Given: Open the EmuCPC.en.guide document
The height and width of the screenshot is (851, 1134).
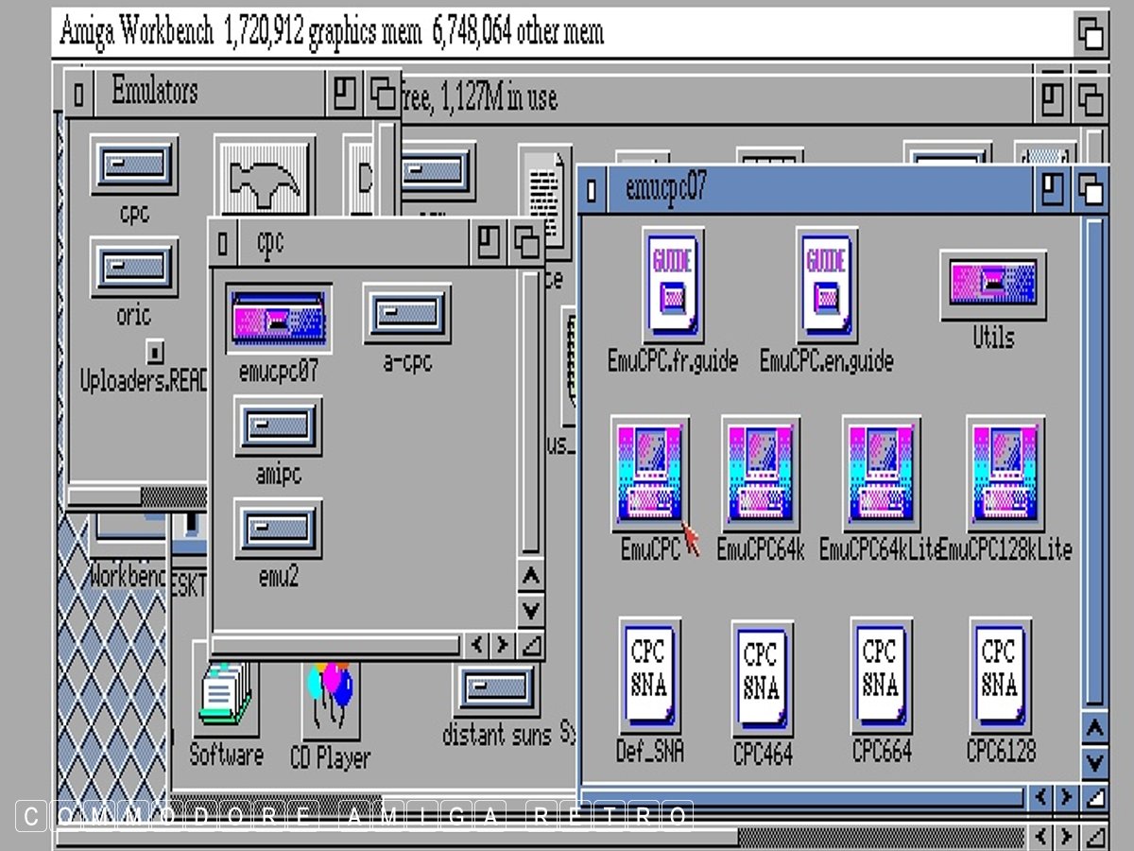Looking at the screenshot, I should click(x=826, y=285).
